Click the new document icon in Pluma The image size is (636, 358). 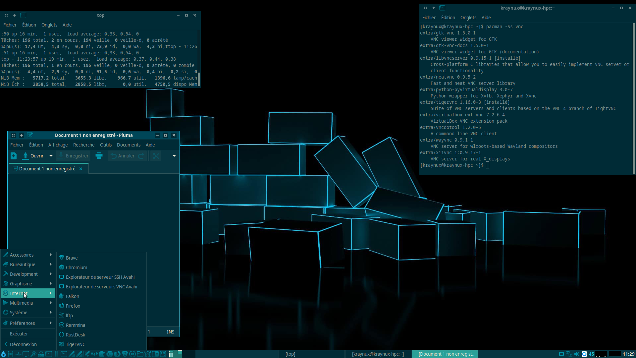coord(14,156)
